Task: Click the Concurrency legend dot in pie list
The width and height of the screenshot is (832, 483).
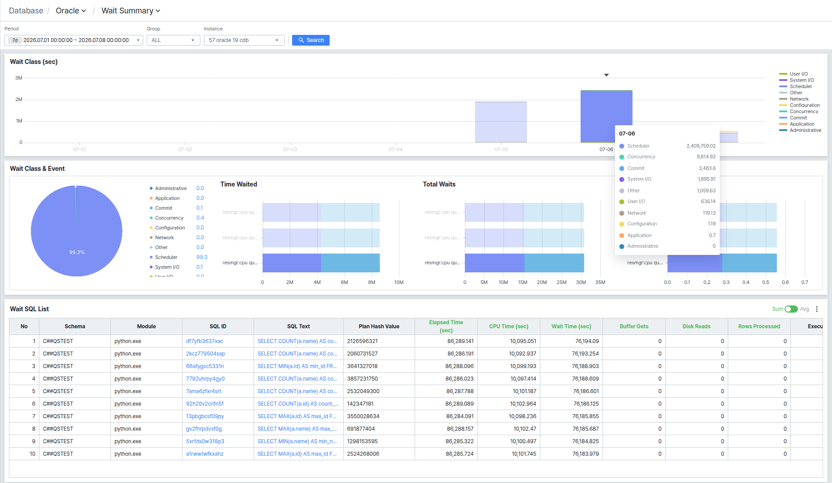Action: coord(151,218)
